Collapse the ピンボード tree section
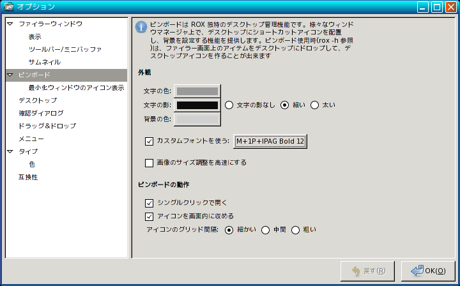The height and width of the screenshot is (286, 460). click(x=10, y=75)
